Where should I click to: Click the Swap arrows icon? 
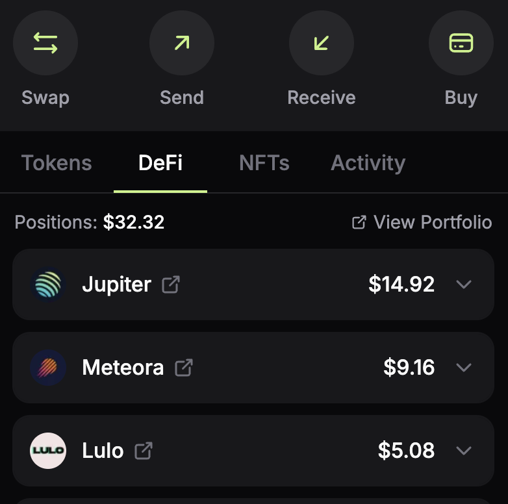(45, 44)
